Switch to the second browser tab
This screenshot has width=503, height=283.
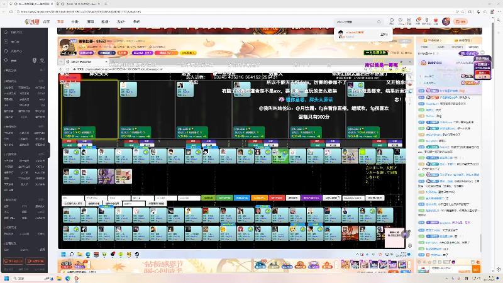(x=78, y=4)
